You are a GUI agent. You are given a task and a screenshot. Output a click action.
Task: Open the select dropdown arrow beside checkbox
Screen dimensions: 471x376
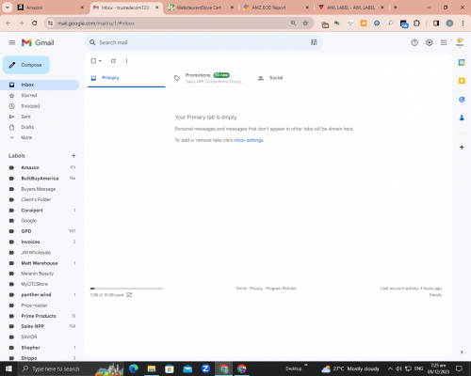(100, 61)
